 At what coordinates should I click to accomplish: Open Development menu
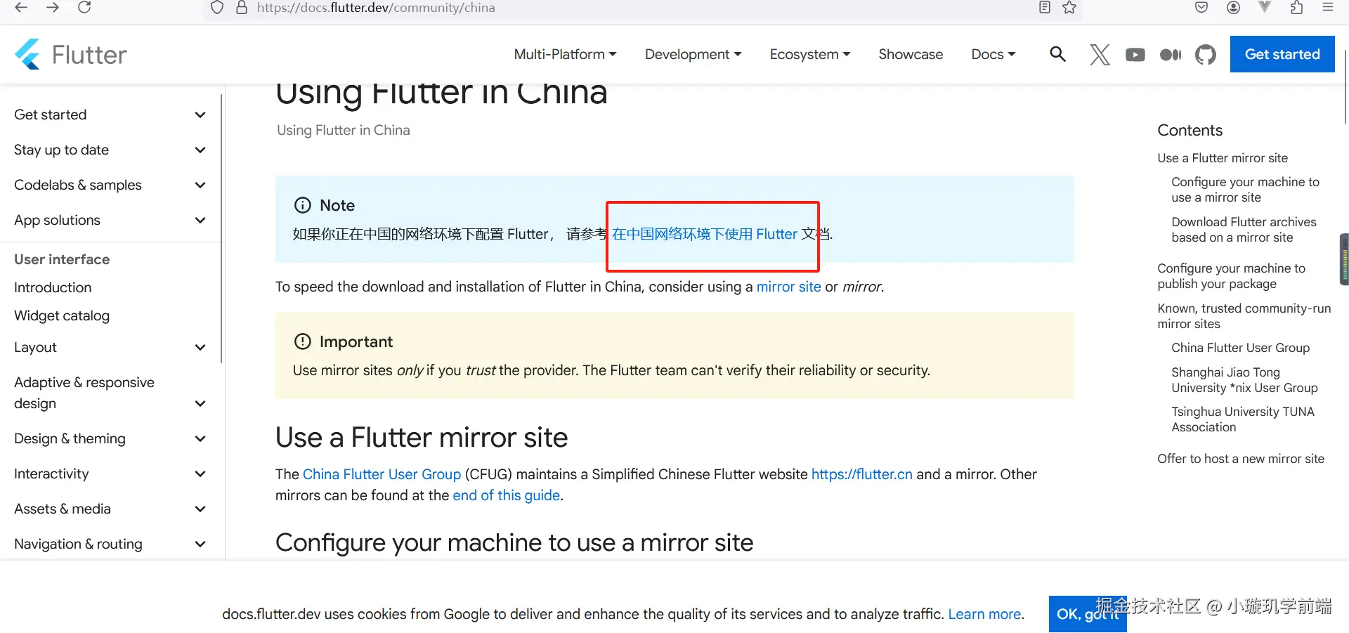[693, 54]
